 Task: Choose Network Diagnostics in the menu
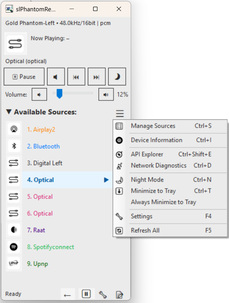(x=159, y=165)
